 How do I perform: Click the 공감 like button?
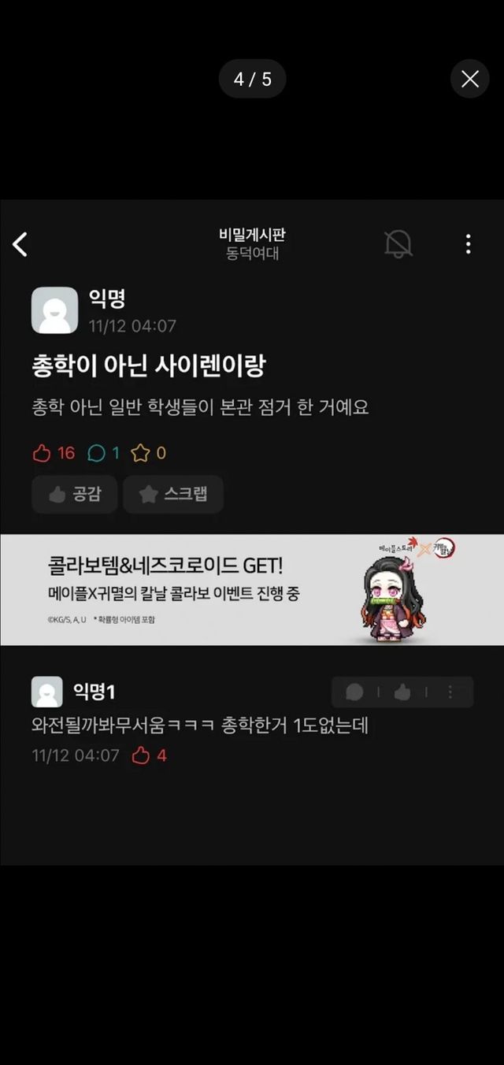click(75, 495)
